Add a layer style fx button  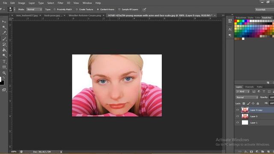tap(246, 152)
